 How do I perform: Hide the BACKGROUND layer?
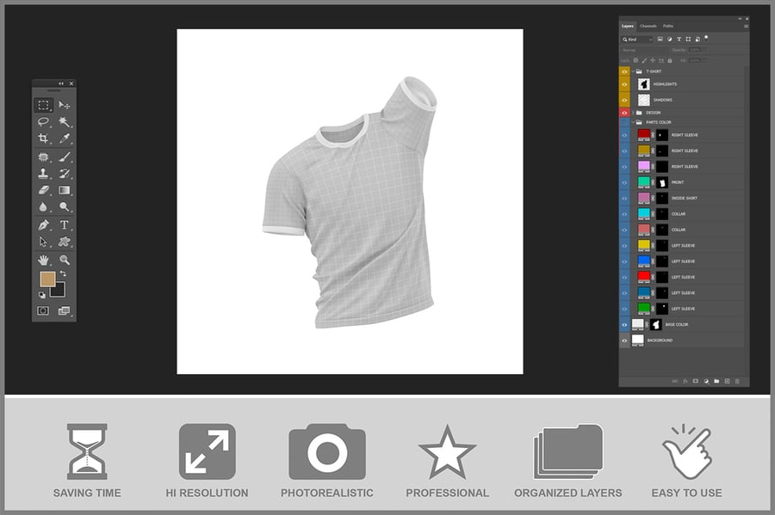click(x=625, y=340)
